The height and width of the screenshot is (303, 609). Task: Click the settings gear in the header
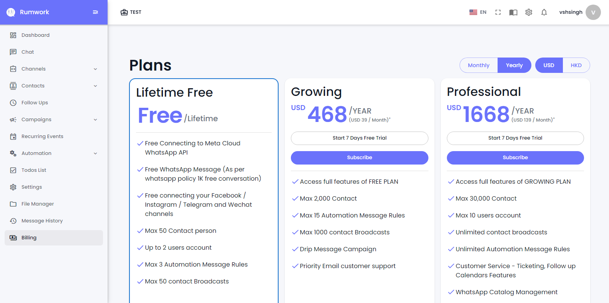[529, 12]
